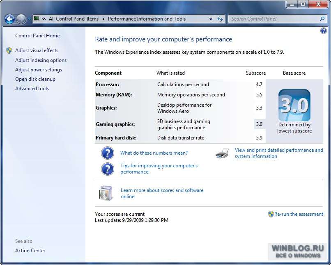Click the Control Panel icon in address bar
Image resolution: width=331 pixels, height=265 pixels.
(x=37, y=18)
